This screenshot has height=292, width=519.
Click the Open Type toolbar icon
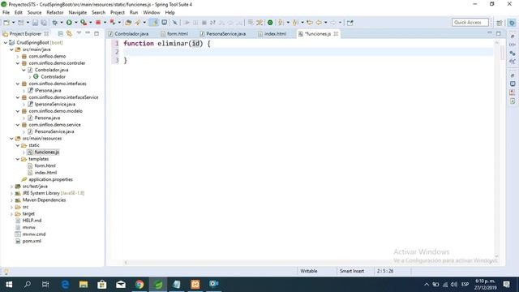[128, 23]
